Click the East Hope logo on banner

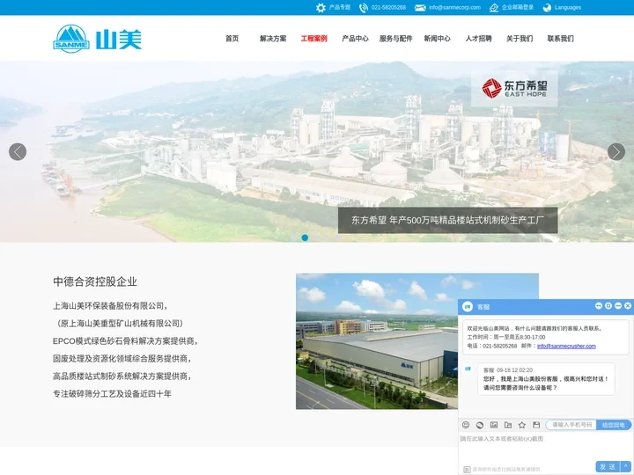[x=514, y=89]
